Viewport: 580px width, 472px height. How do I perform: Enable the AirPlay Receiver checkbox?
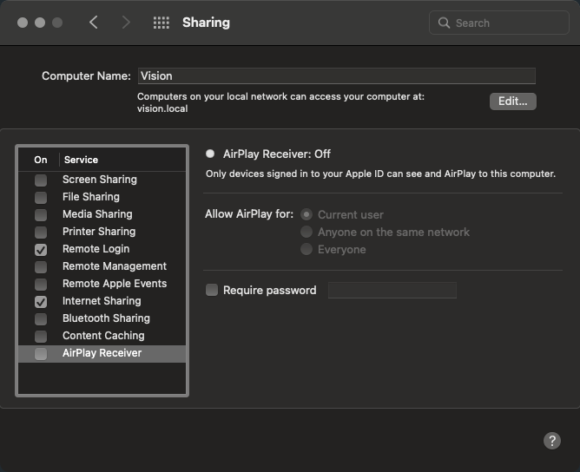tap(41, 353)
